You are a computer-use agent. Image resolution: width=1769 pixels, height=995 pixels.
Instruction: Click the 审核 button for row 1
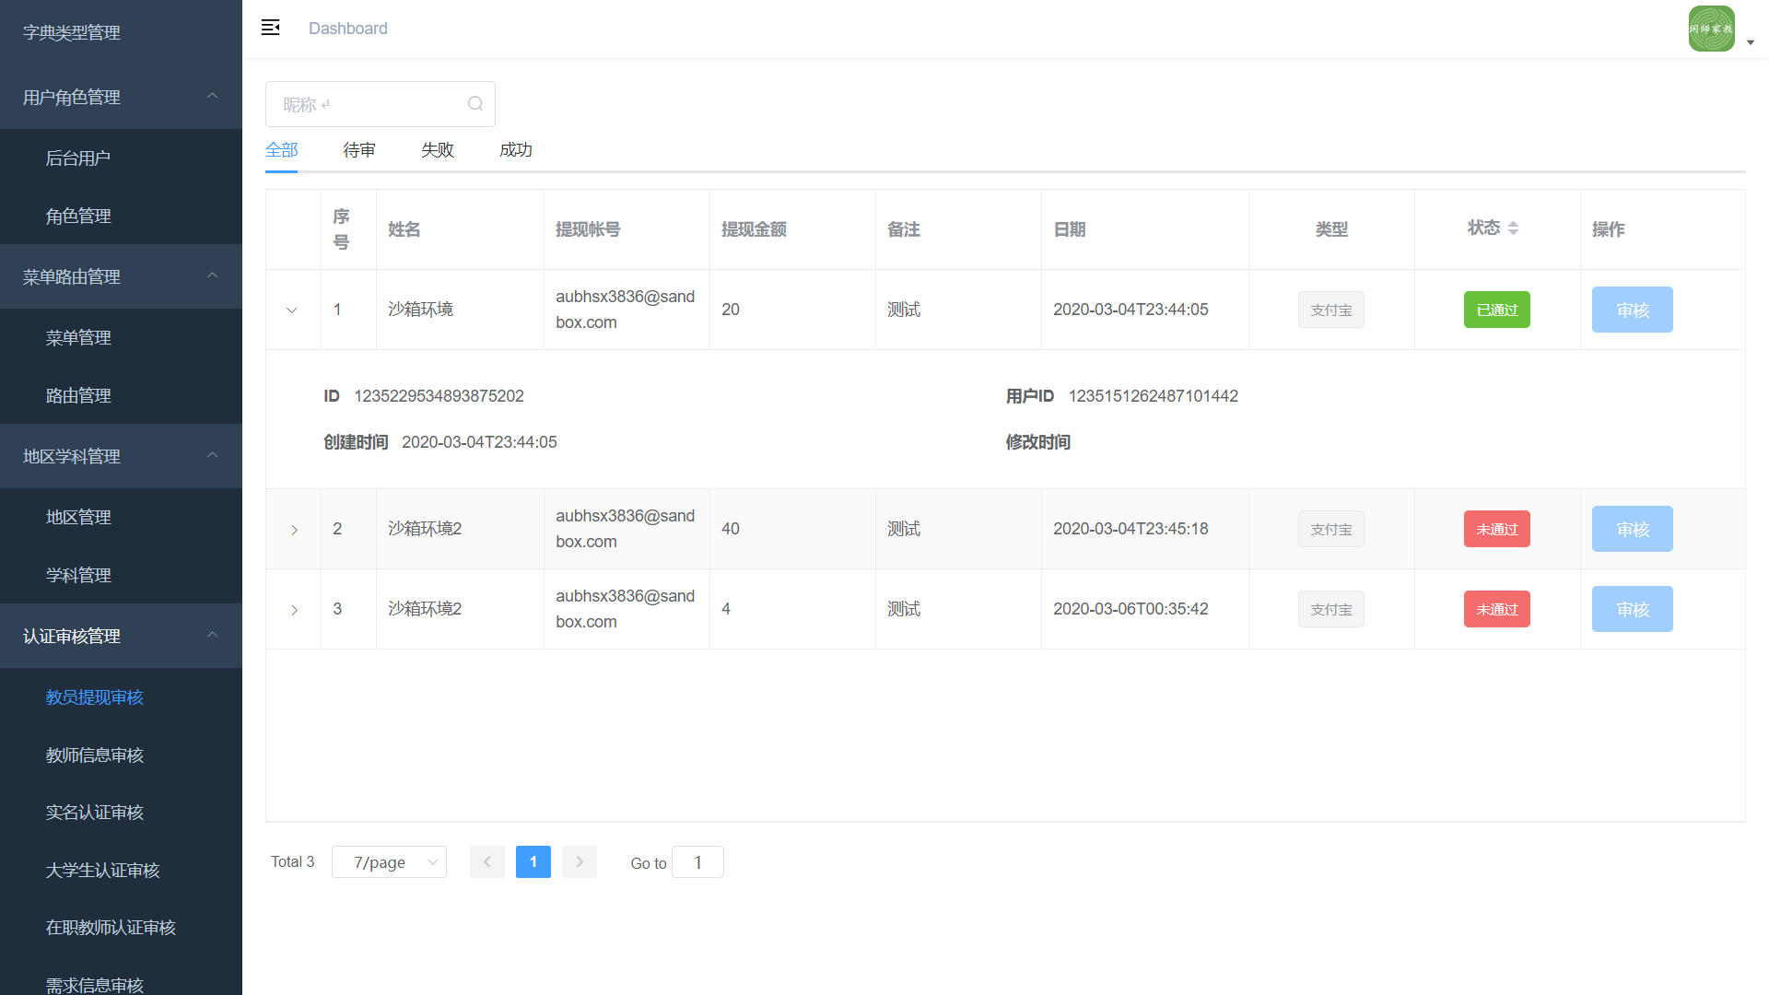1632,310
